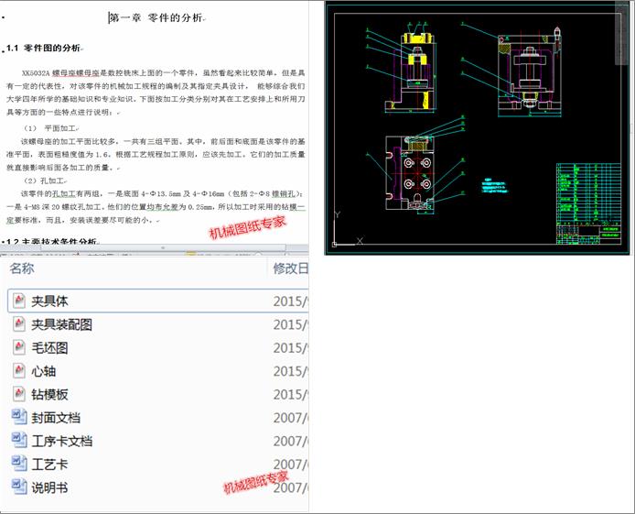Click the cyan technical notes text in CAD
635x514 pixels.
click(494, 185)
